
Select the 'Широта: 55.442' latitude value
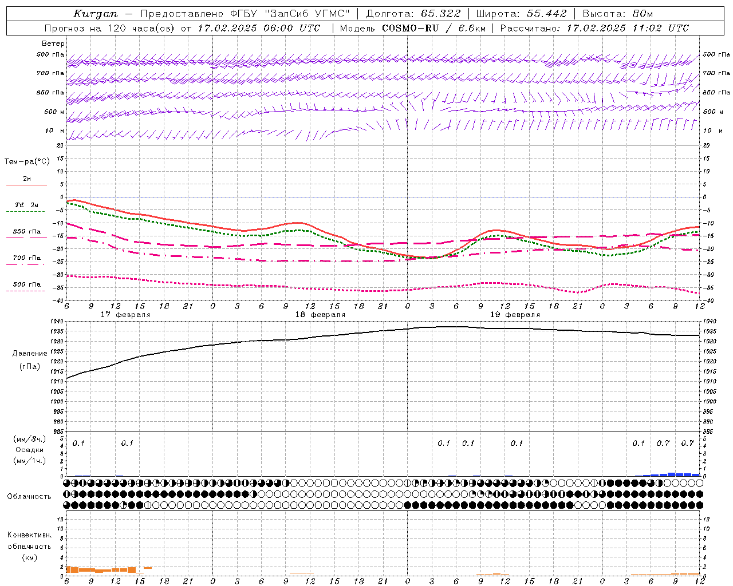[x=521, y=14]
